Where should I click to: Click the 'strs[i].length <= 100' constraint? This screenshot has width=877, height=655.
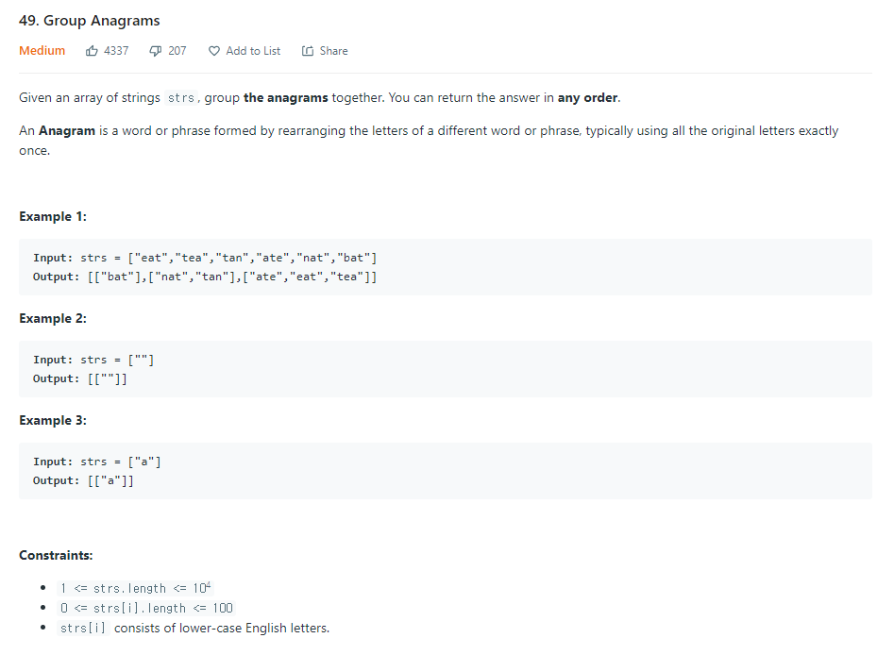coord(146,608)
